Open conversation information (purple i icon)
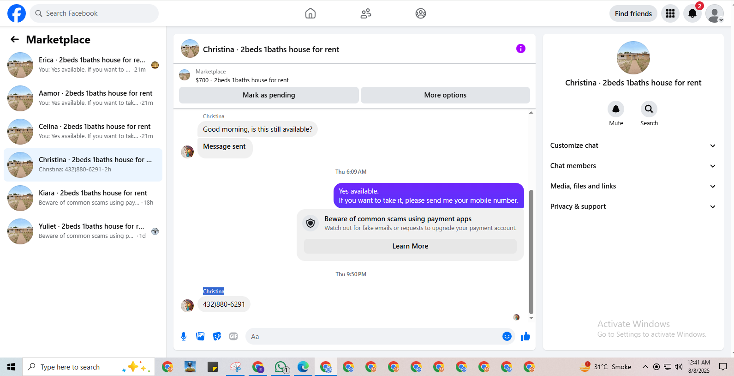Screen dimensions: 734x376 point(521,49)
